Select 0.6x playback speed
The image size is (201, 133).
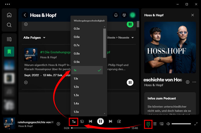point(87,37)
